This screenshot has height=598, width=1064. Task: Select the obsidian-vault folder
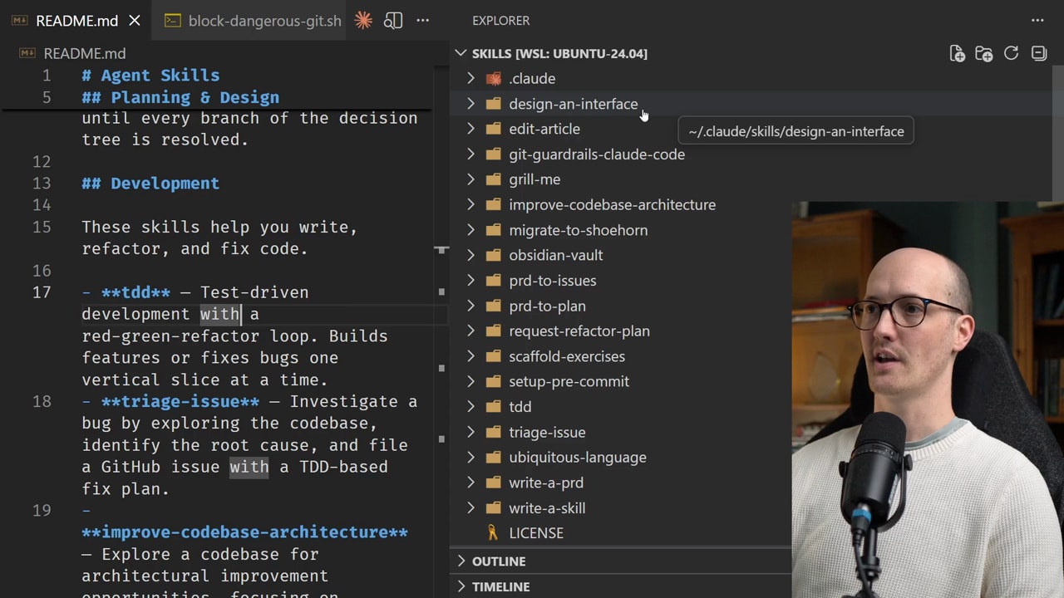click(555, 255)
